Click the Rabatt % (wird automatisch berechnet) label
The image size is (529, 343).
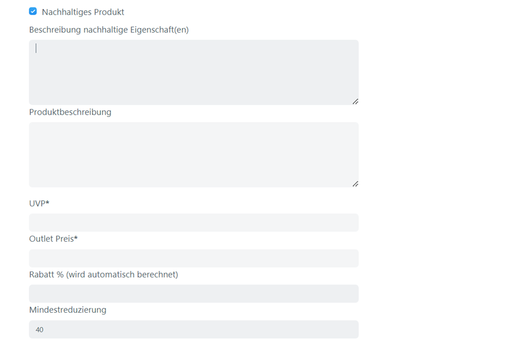(x=103, y=274)
